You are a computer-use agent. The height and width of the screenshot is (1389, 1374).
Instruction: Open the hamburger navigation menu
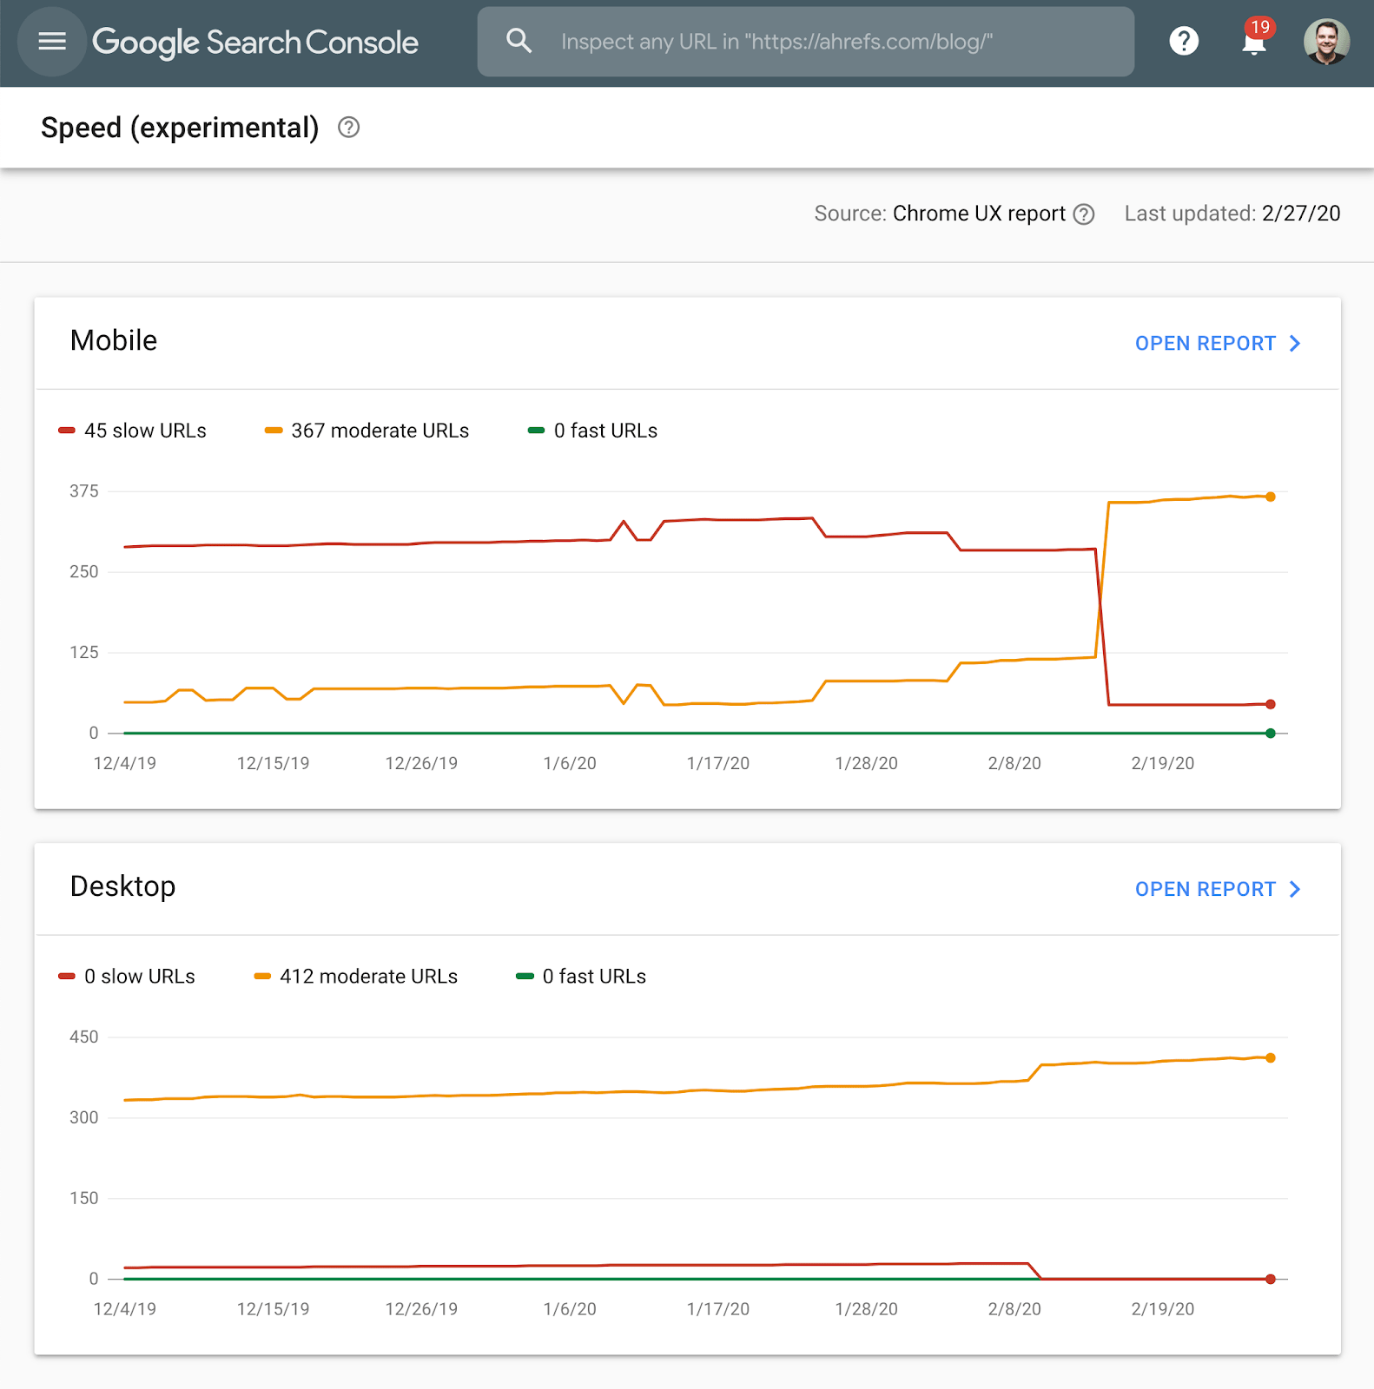[x=52, y=42]
